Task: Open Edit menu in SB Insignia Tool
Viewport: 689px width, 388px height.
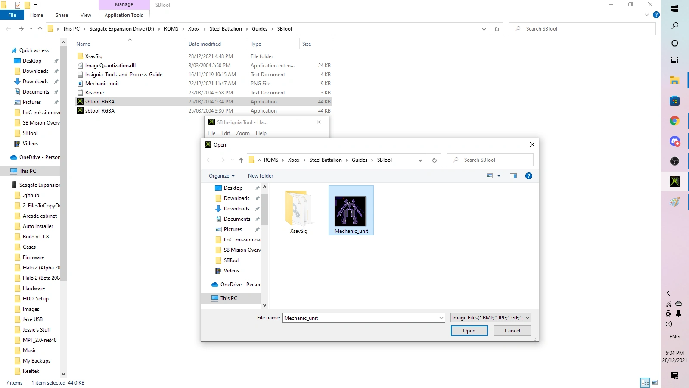Action: (x=226, y=133)
